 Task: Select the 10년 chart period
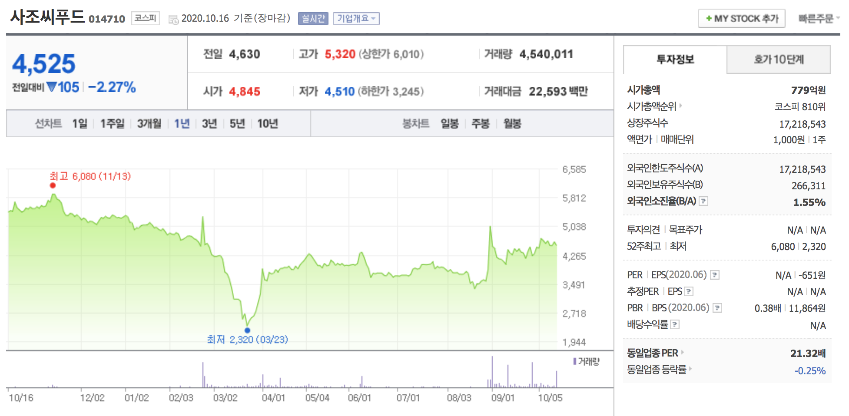(x=268, y=124)
